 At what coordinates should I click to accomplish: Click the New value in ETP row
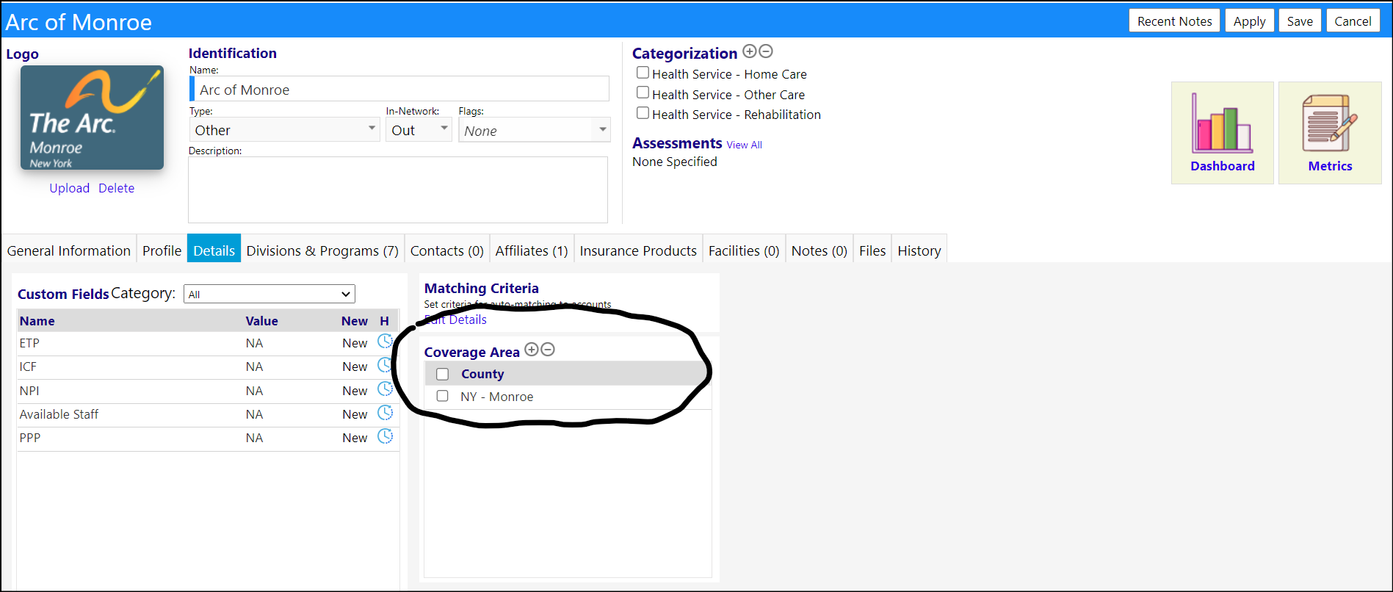pyautogui.click(x=355, y=343)
